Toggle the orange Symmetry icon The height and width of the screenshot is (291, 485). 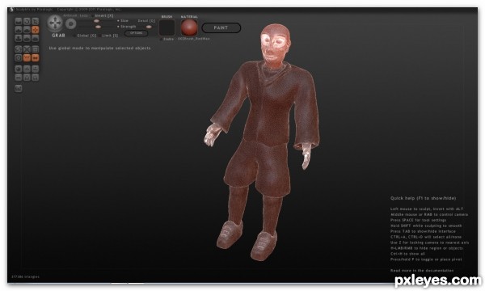[36, 58]
